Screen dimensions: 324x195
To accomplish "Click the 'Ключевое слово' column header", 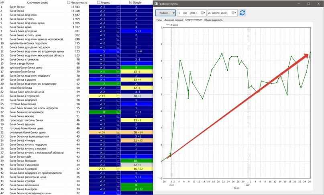I will 37,3.
